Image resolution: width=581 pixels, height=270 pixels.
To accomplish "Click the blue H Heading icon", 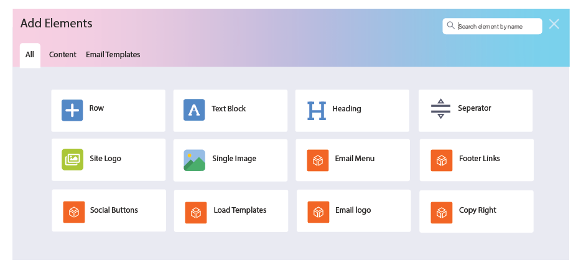I will pyautogui.click(x=317, y=111).
